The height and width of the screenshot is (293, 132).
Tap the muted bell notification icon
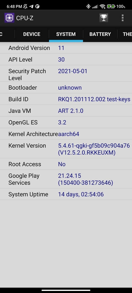(25, 6)
